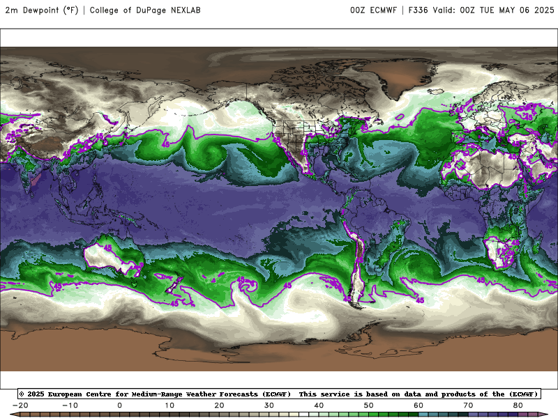The height and width of the screenshot is (418, 558).
Task: Click the 60 label on the color scale
Action: click(x=418, y=405)
